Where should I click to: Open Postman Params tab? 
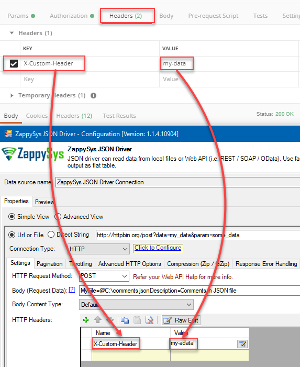[x=21, y=16]
